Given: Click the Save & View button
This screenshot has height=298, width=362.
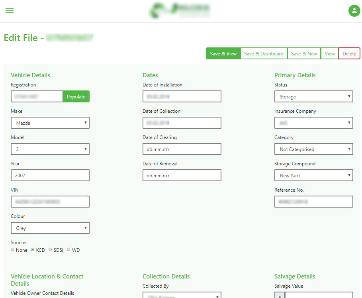Looking at the screenshot, I should pyautogui.click(x=223, y=54).
